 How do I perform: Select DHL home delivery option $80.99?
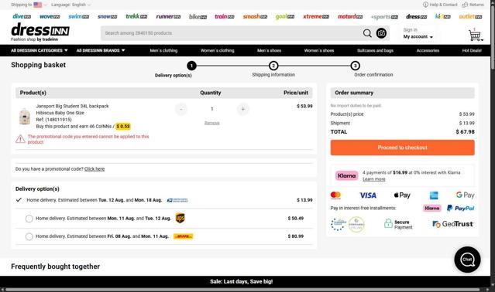click(x=29, y=236)
